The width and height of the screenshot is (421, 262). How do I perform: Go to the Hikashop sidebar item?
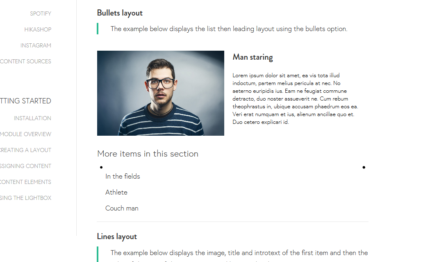pyautogui.click(x=38, y=29)
